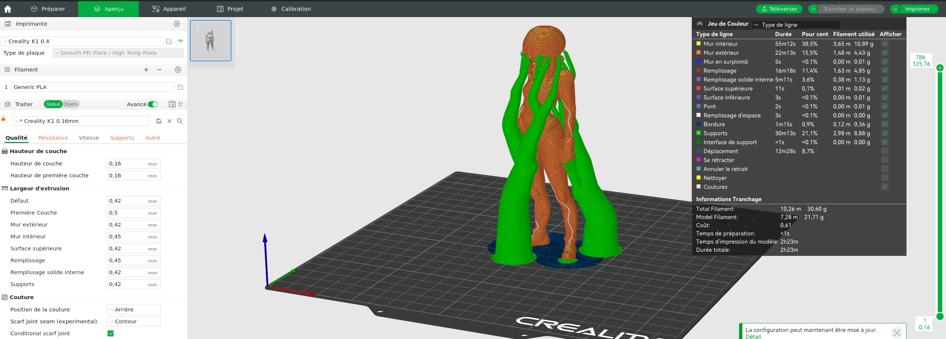Open the Type de ligne color dropdown

(x=796, y=25)
